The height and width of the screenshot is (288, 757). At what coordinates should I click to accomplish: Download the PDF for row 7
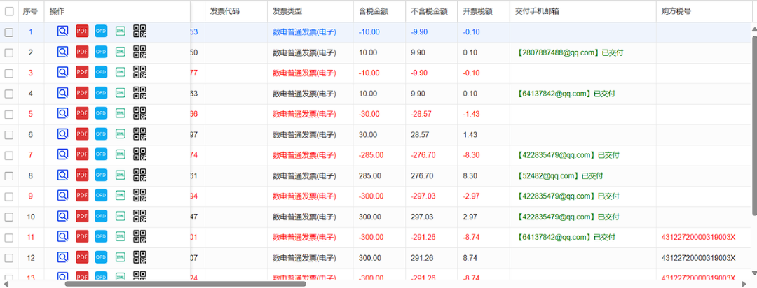[x=82, y=155]
